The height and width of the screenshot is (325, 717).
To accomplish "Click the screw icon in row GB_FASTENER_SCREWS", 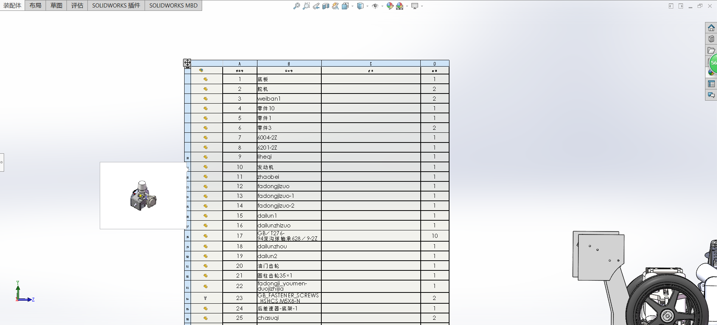I will (205, 298).
